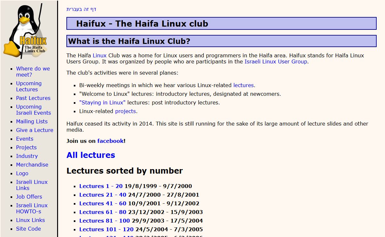Visit the Mailing Lists page
The height and width of the screenshot is (237, 385).
coord(32,121)
